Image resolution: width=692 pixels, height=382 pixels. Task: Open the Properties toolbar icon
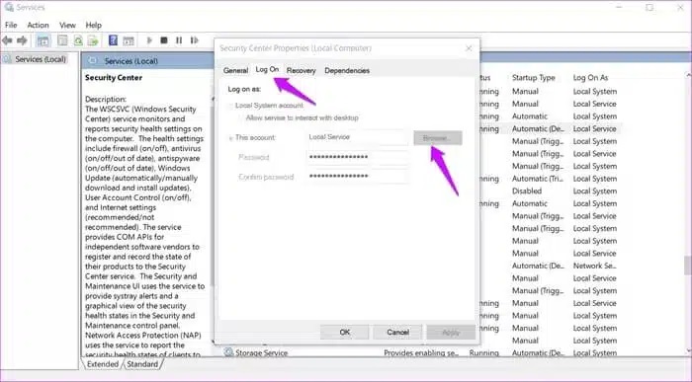[62, 41]
